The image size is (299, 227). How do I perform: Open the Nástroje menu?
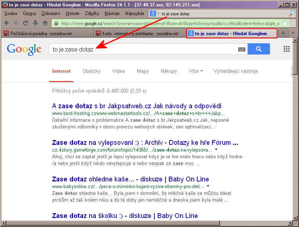pyautogui.click(x=112, y=13)
